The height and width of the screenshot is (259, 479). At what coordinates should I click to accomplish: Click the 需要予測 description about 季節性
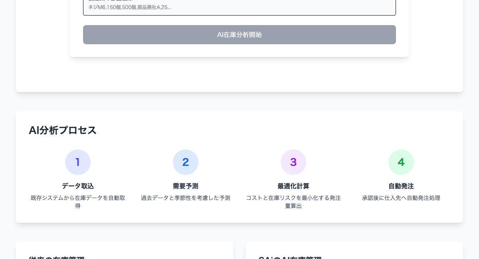pyautogui.click(x=186, y=198)
